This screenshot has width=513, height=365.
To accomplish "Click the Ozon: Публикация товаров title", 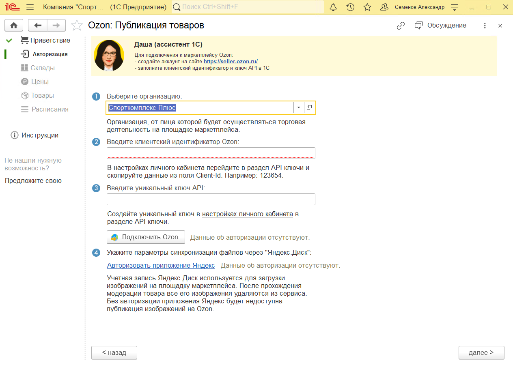I will point(146,26).
